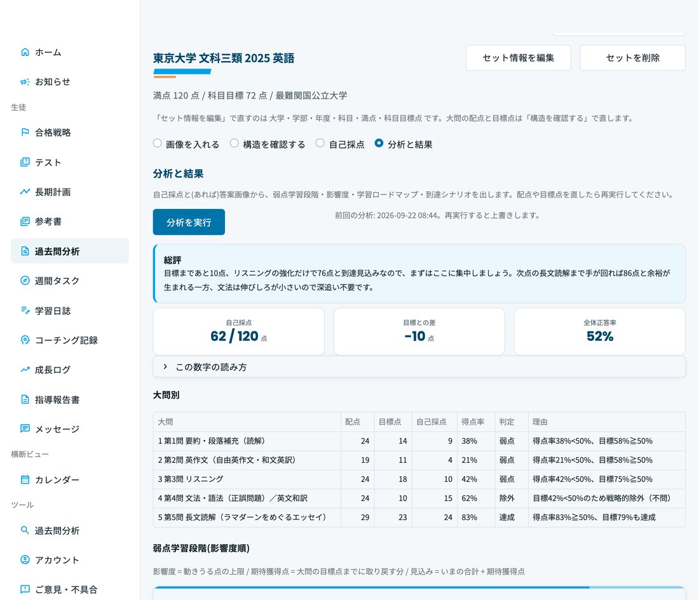Viewport: 699px width, 600px height.
Task: Click the テスト quiz icon
Action: [x=25, y=162]
